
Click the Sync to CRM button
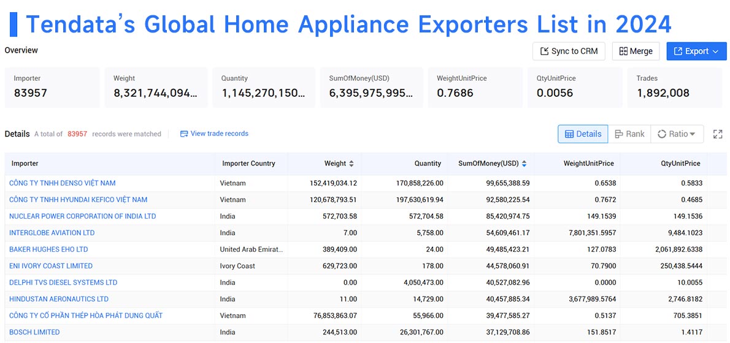569,51
